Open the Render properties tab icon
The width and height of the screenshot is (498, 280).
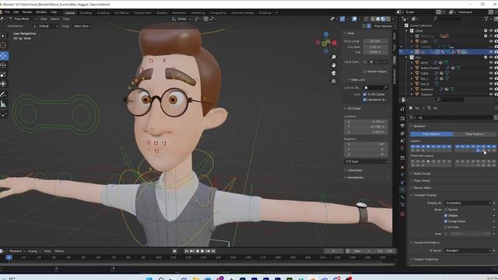click(x=402, y=118)
